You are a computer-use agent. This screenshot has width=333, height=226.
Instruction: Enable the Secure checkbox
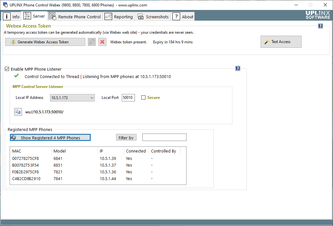click(x=143, y=98)
